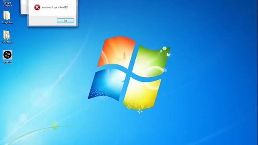The image size is (258, 145).
Task: Click OK in the error dialog
Action: (x=65, y=21)
